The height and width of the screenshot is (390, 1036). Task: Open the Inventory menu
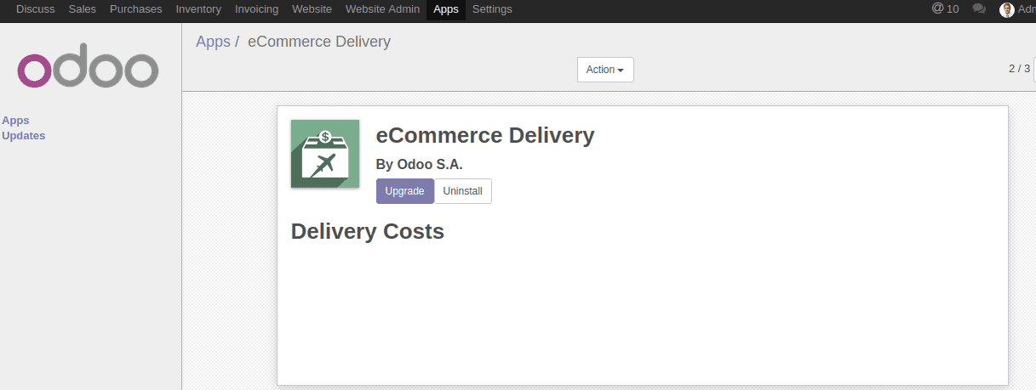(198, 9)
